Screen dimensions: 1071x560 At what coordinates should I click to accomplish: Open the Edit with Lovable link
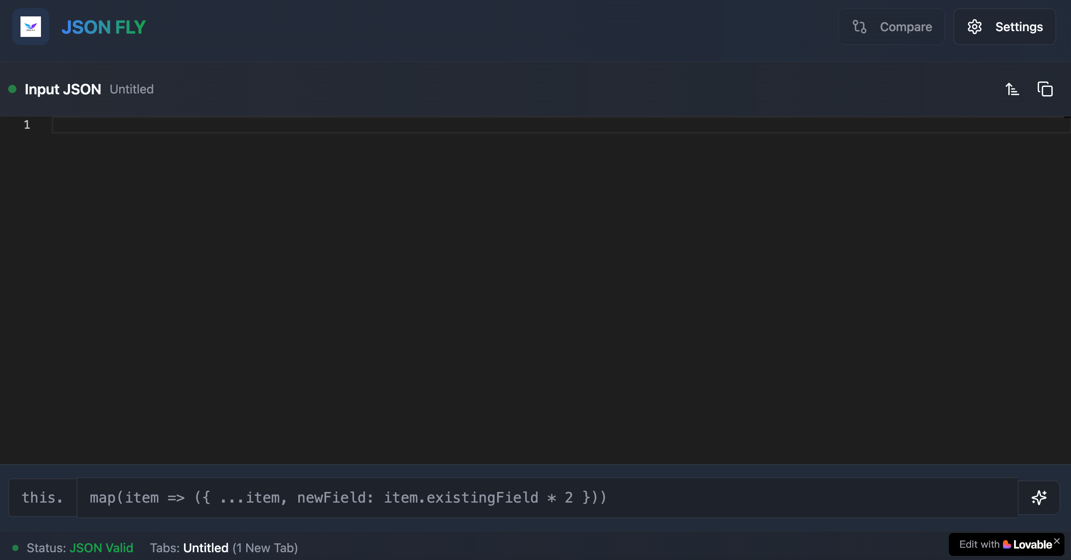point(1005,544)
